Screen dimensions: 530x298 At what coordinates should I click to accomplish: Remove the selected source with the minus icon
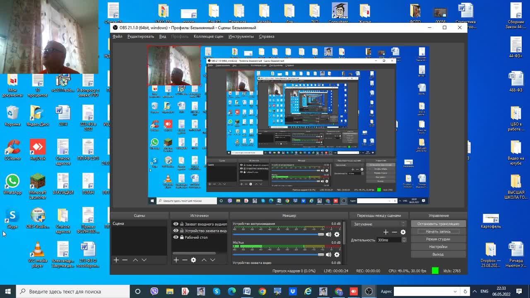[x=185, y=260]
